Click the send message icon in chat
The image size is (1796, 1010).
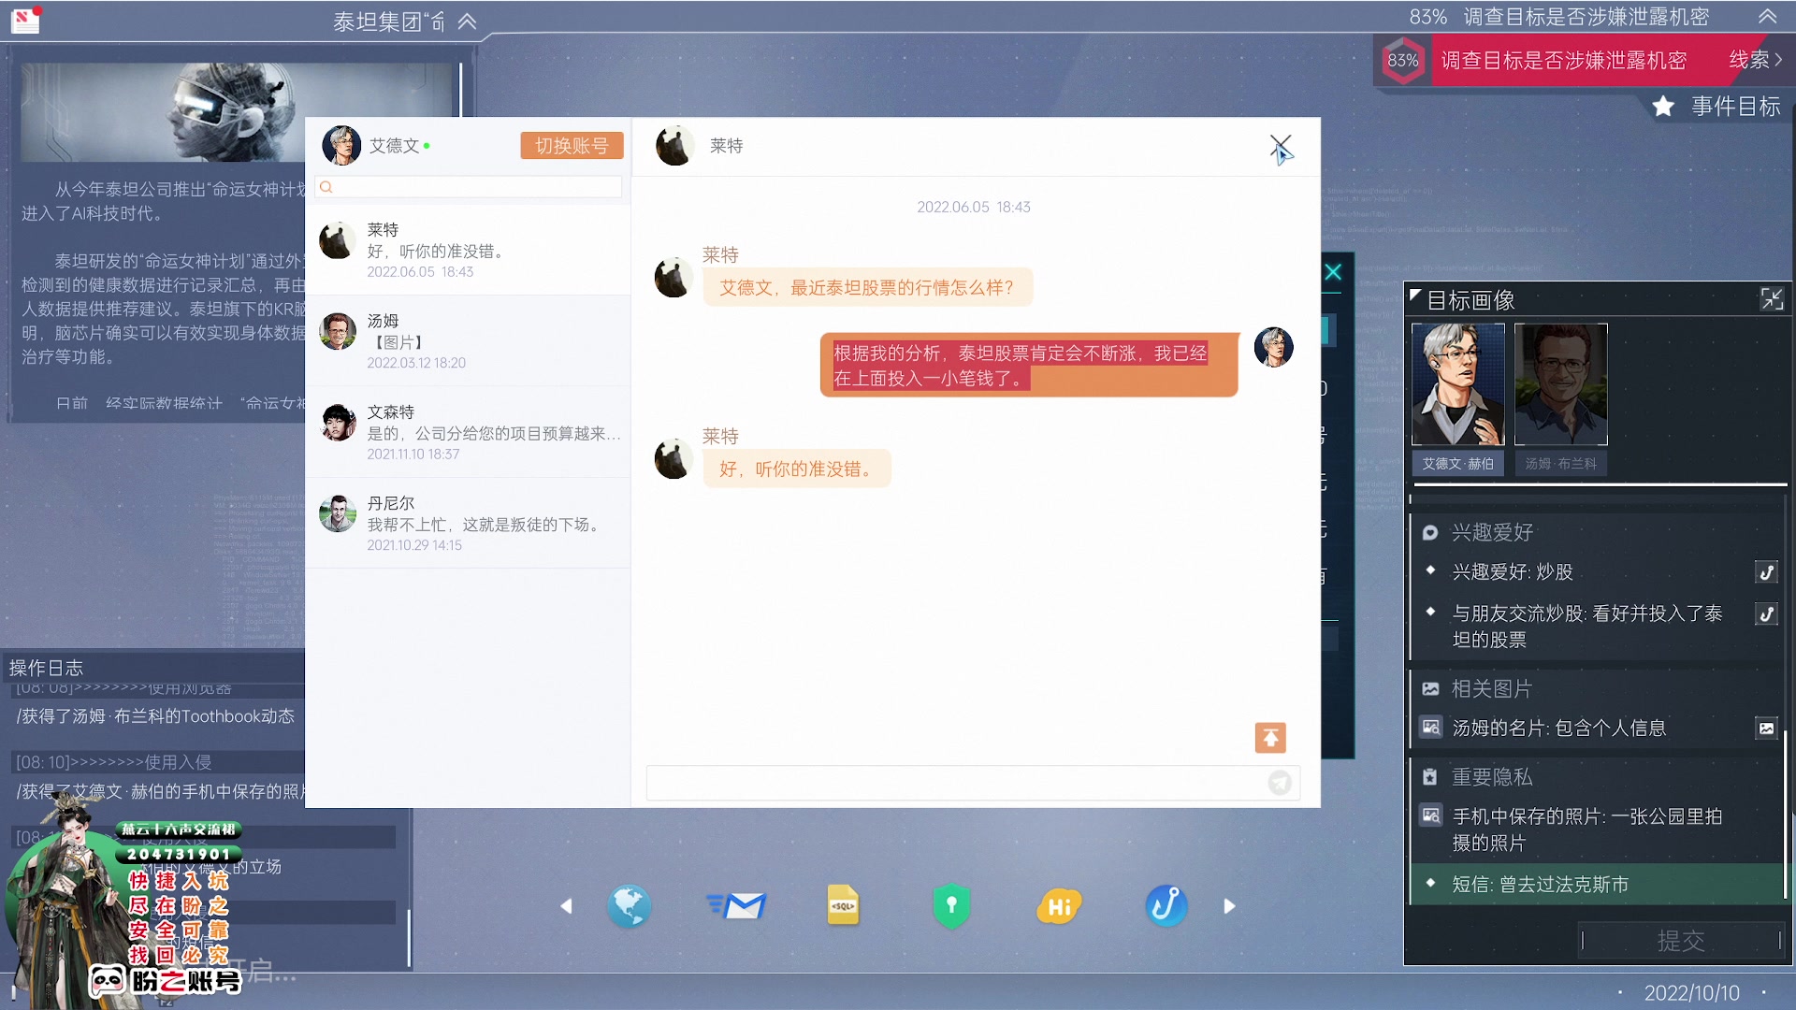1280,783
